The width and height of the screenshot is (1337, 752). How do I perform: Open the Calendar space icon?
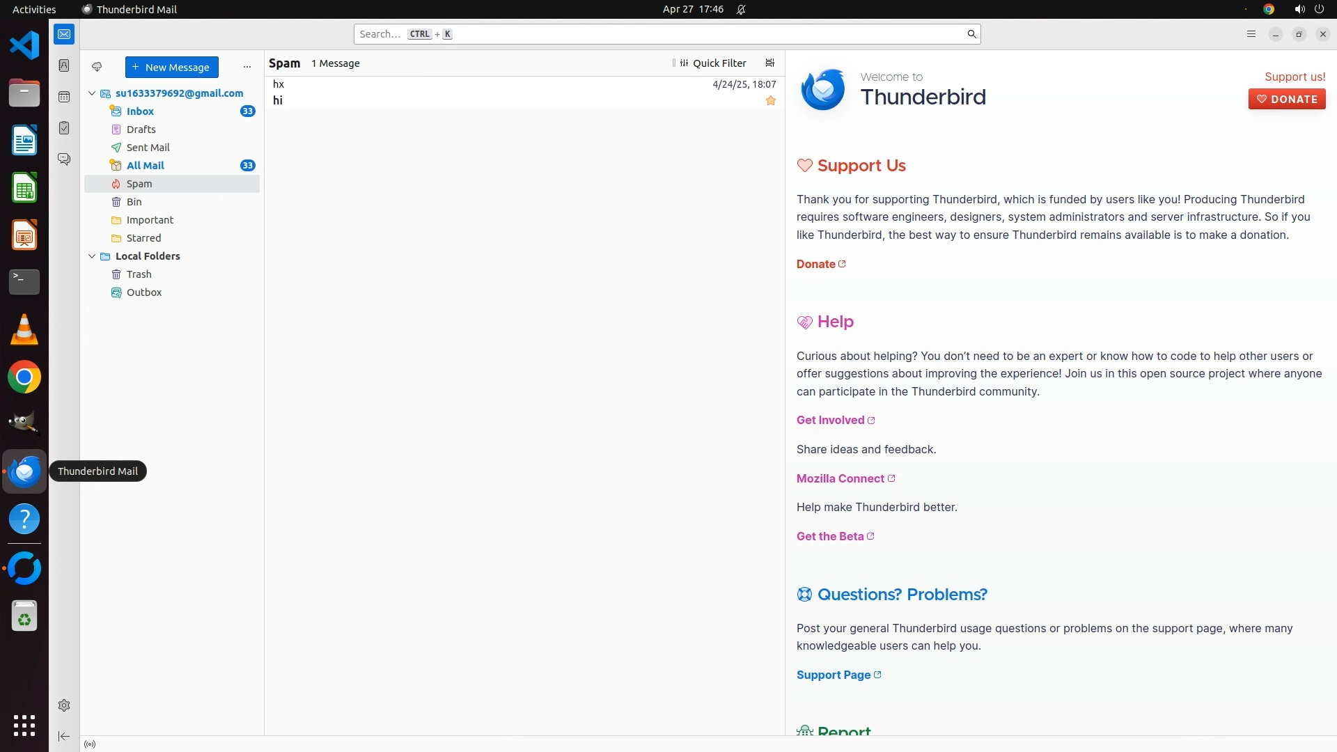(64, 97)
